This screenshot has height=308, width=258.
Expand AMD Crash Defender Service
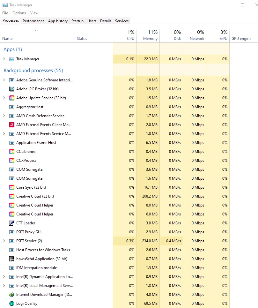click(x=4, y=116)
